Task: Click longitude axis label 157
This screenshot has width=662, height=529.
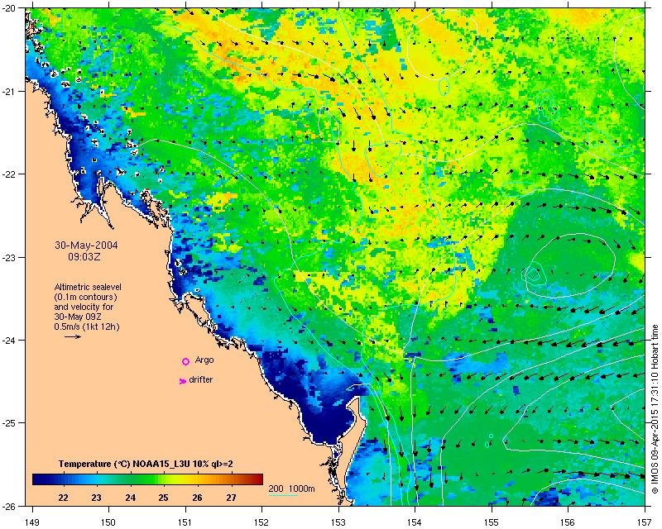Action: click(x=645, y=522)
